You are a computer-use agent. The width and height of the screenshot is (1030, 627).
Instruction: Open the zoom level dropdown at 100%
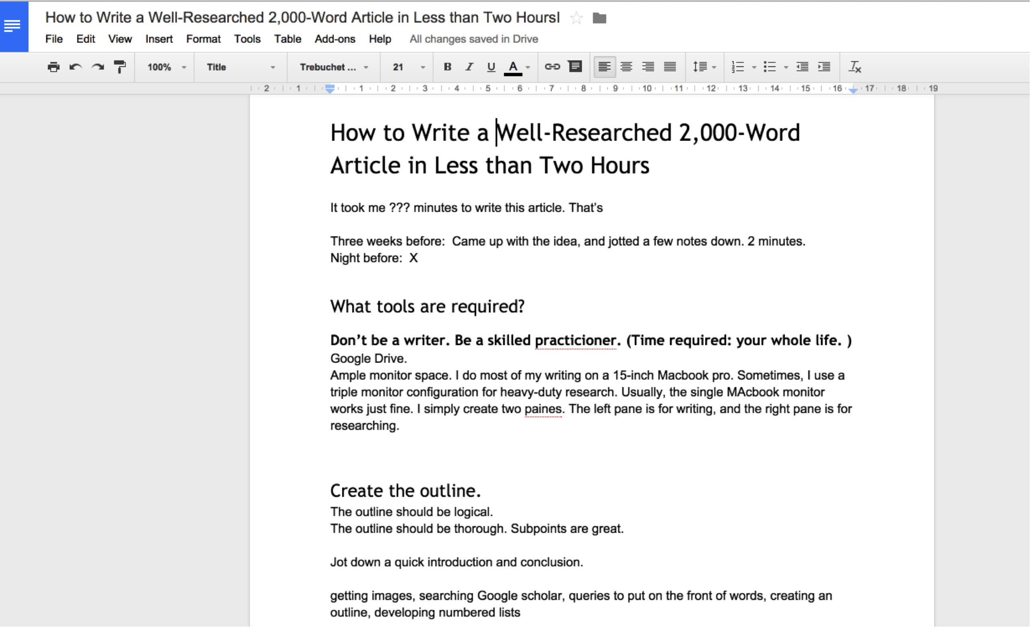pos(164,67)
